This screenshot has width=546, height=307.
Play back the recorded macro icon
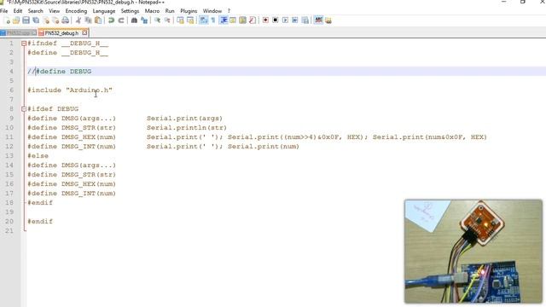pos(285,20)
